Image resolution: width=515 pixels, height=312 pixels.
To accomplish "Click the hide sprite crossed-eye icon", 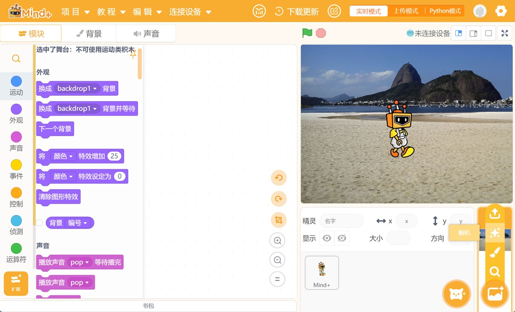I will (x=342, y=238).
